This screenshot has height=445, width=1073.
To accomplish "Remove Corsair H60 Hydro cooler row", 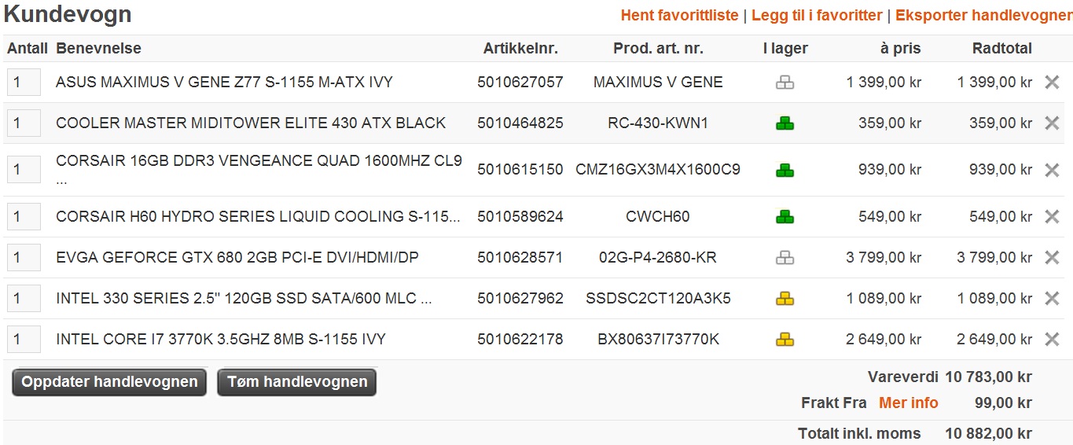I will 1052,216.
